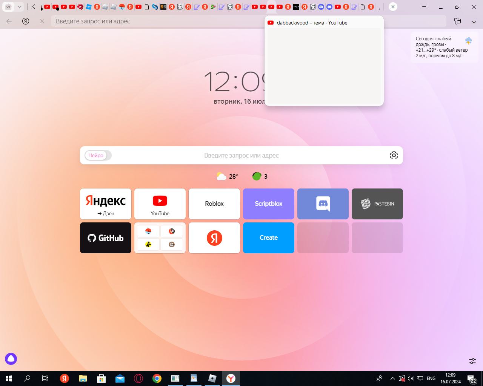Click the dabbackwood tab preview popup
The width and height of the screenshot is (483, 386).
324,61
